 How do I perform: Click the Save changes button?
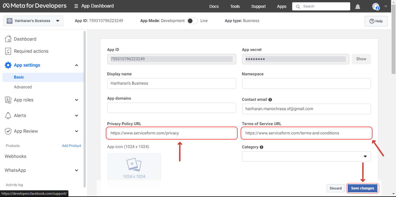[363, 188]
